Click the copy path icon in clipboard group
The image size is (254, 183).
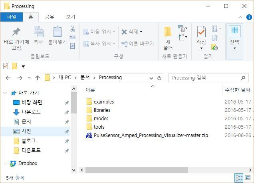72,37
